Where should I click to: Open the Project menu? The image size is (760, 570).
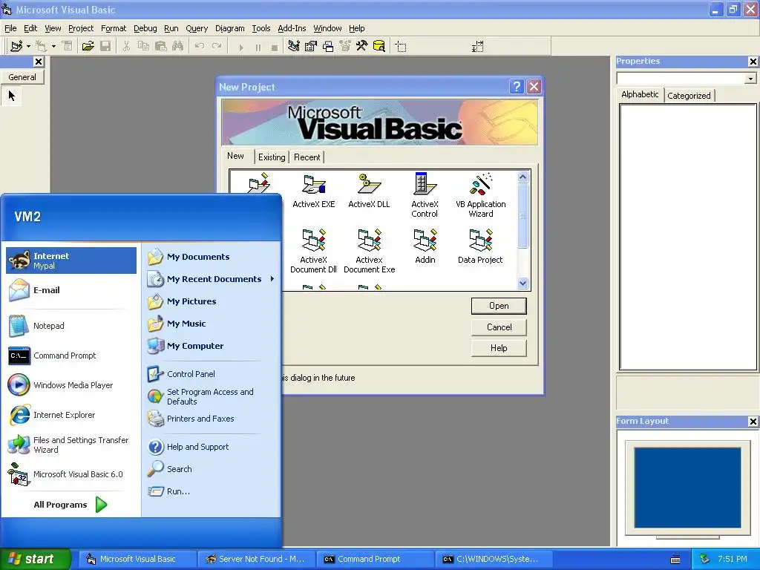[x=80, y=28]
